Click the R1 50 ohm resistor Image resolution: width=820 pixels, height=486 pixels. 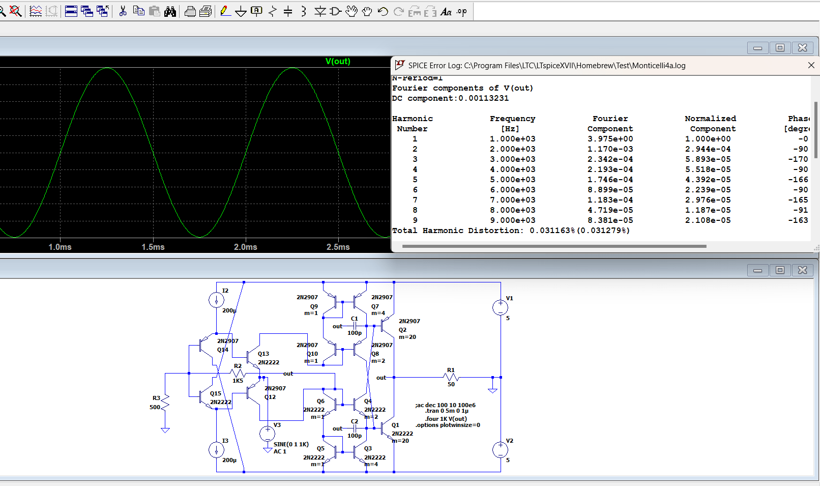(x=451, y=377)
